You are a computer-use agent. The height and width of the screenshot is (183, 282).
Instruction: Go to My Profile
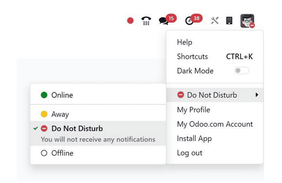click(x=193, y=110)
